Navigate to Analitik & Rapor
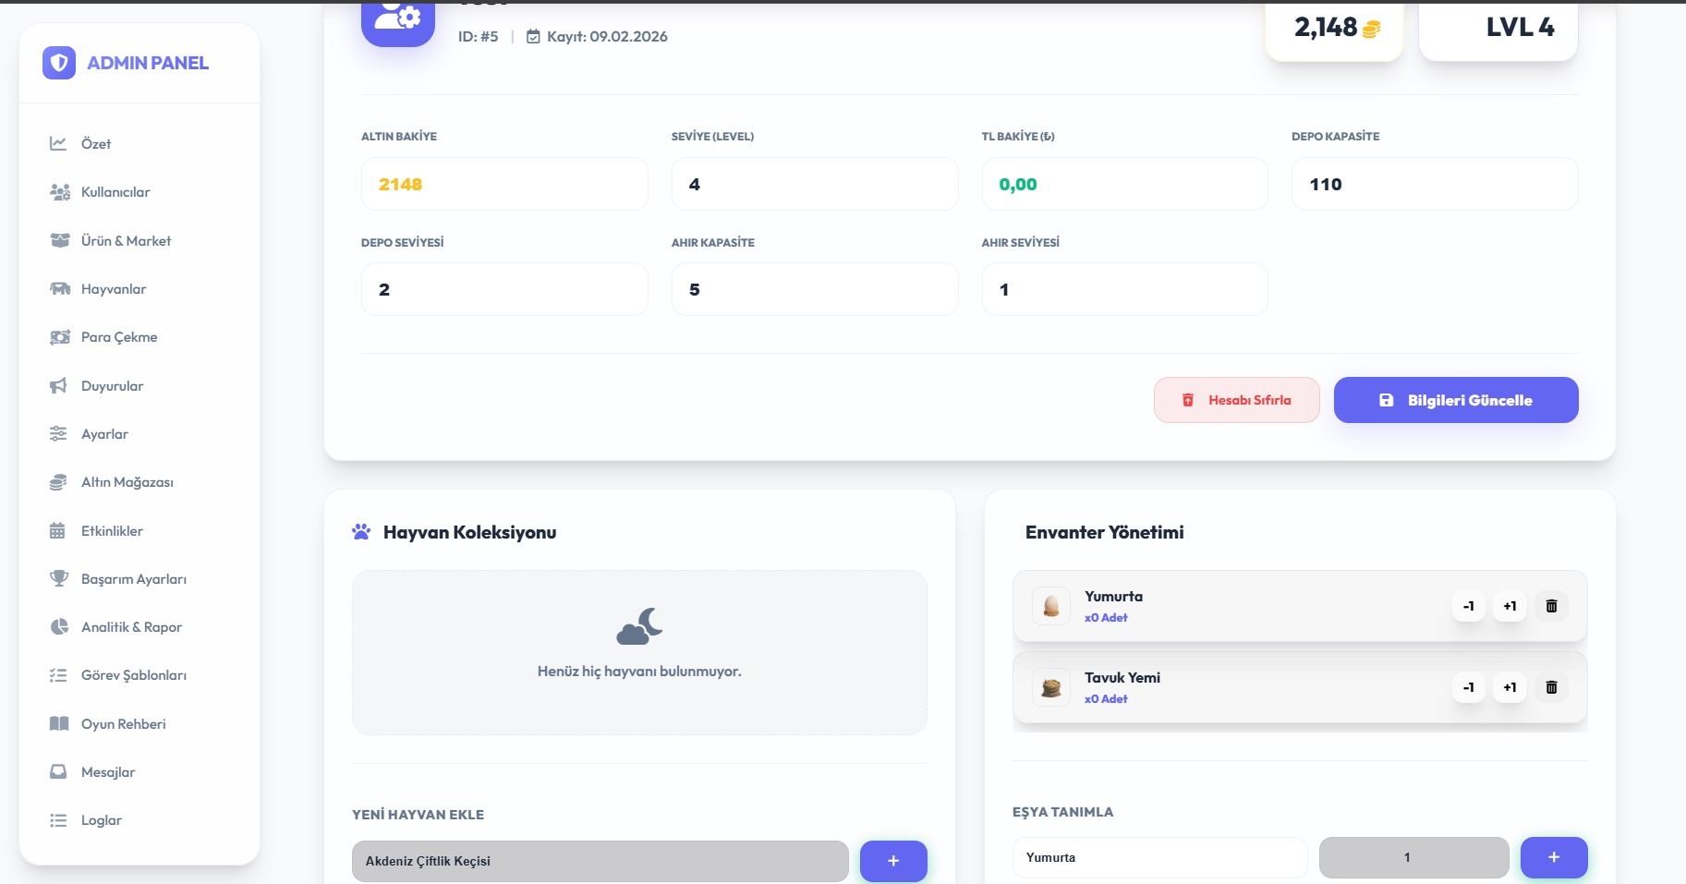The height and width of the screenshot is (884, 1686). click(131, 627)
